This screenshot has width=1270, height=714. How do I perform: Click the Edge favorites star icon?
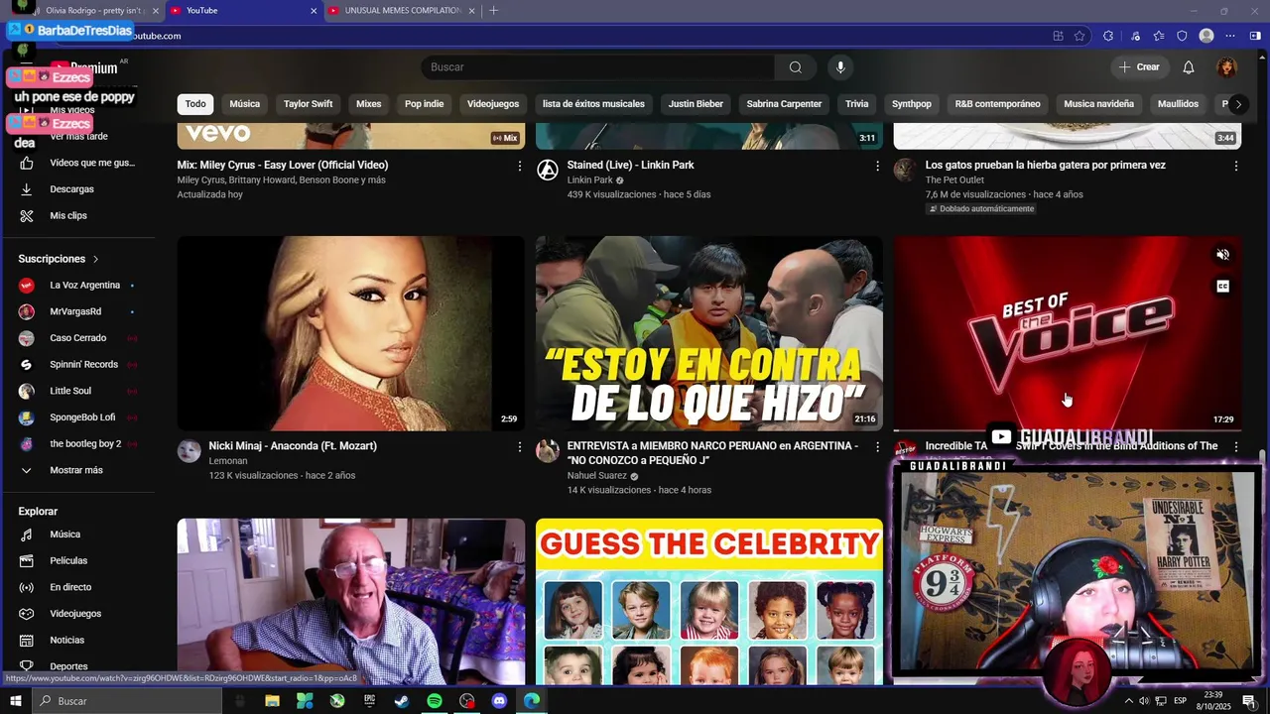[x=1079, y=36]
